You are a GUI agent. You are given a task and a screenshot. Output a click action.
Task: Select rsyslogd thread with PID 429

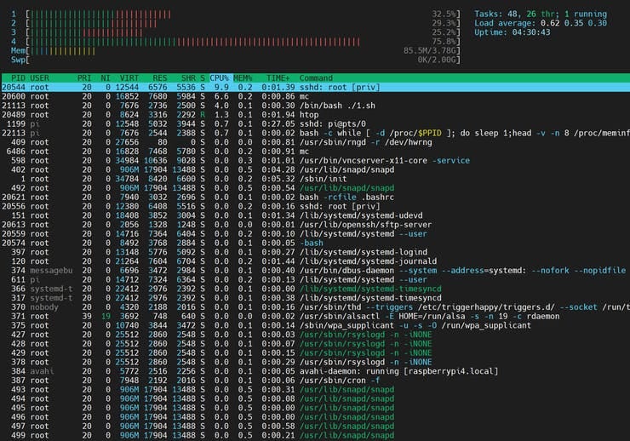coord(315,353)
